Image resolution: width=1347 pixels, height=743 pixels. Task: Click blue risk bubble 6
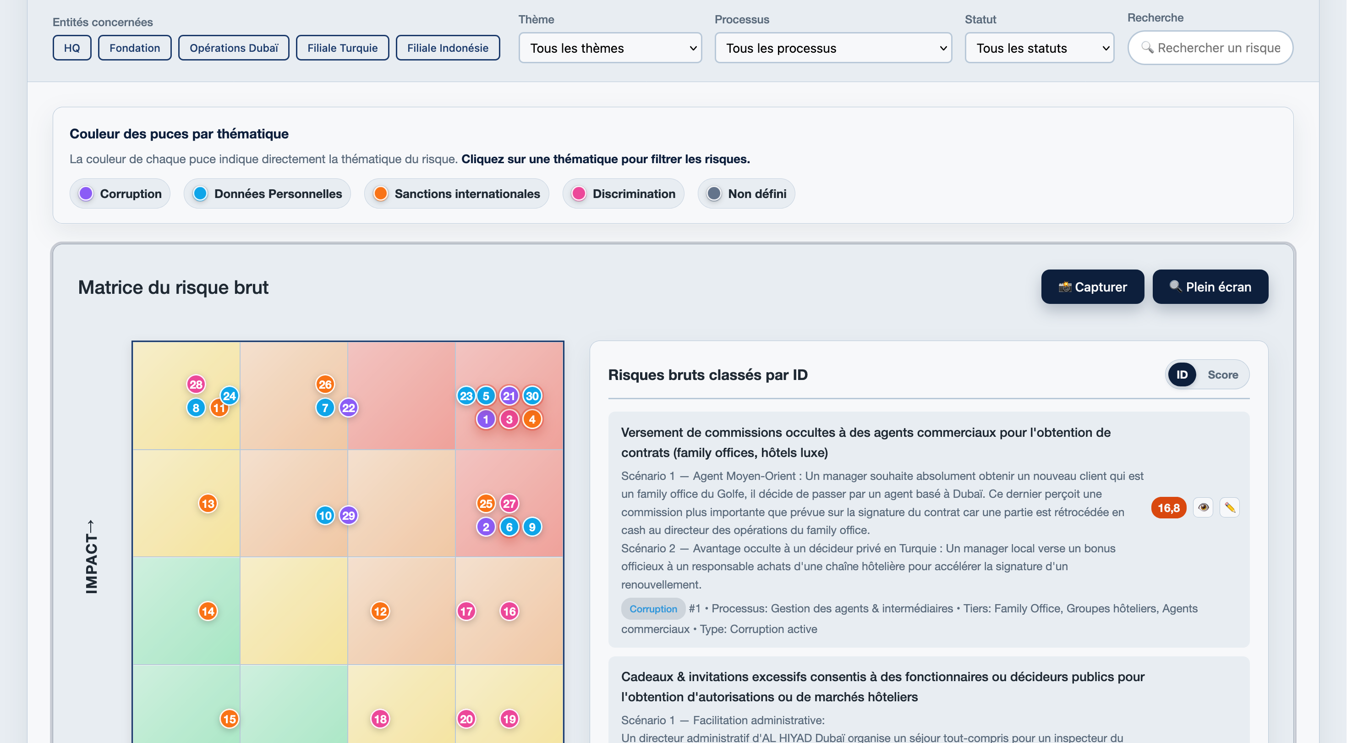tap(509, 527)
